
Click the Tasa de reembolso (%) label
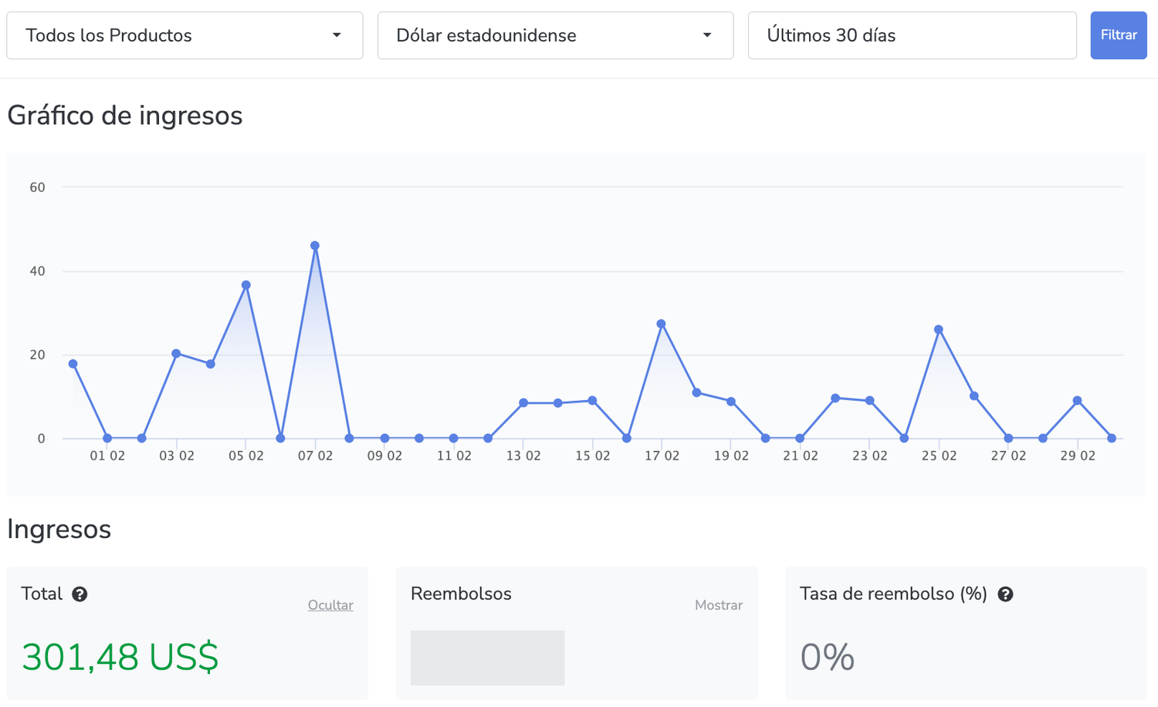(894, 594)
